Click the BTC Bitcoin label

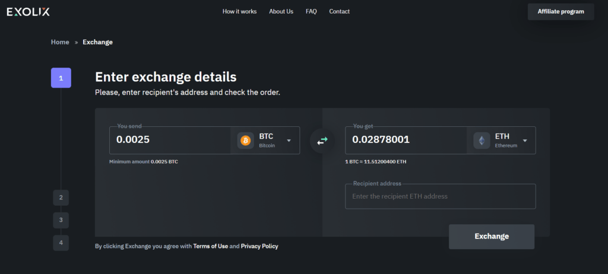pos(267,141)
